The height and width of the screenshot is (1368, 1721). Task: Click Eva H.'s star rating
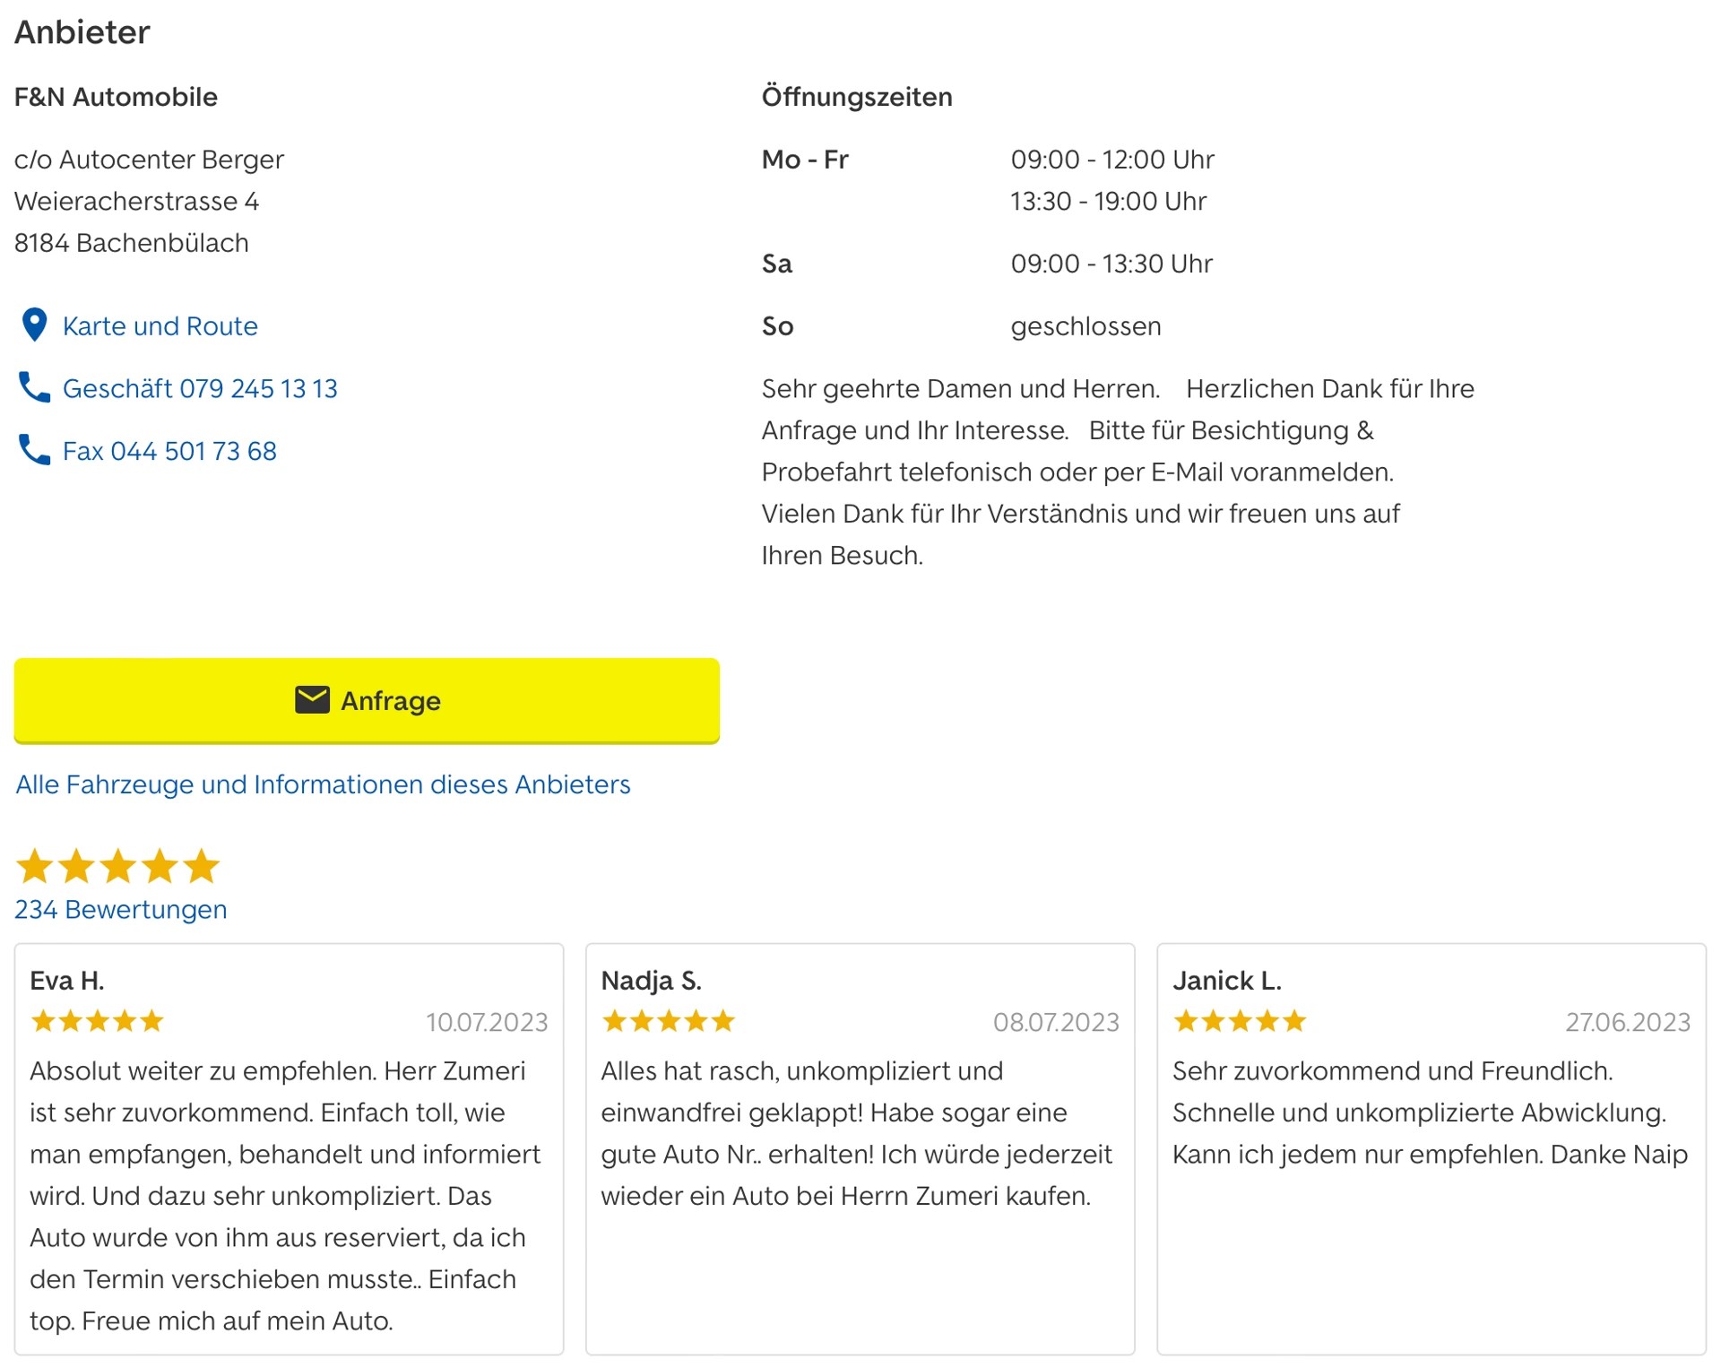pyautogui.click(x=97, y=1021)
